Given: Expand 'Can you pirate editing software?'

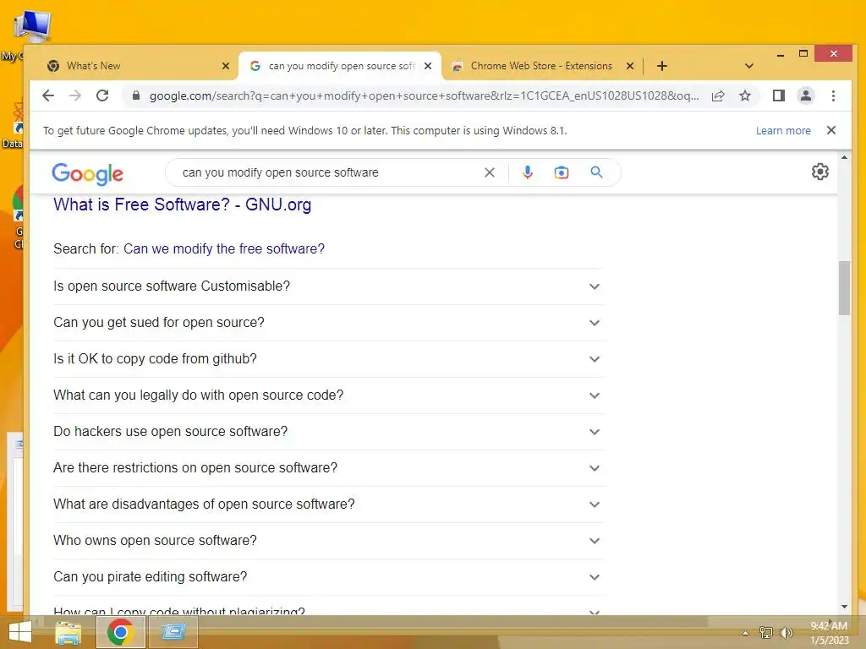Looking at the screenshot, I should coord(327,577).
